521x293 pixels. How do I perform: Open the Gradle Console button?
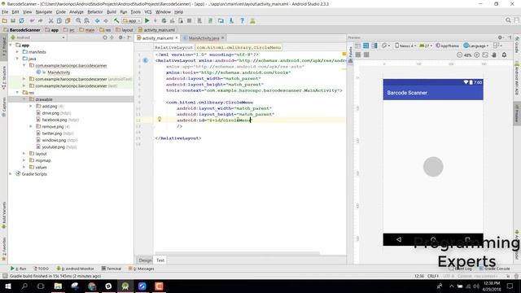tap(494, 269)
